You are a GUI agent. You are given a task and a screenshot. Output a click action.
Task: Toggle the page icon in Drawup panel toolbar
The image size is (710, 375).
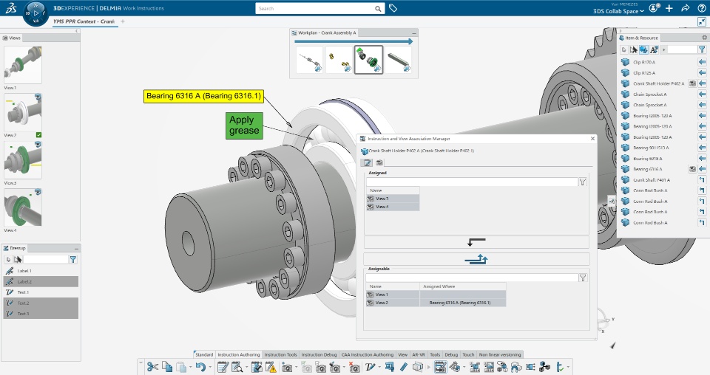click(8, 259)
